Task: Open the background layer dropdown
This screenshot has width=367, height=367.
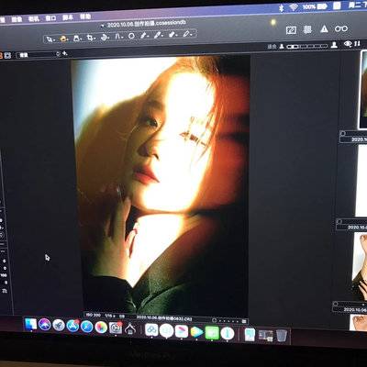Action: (x=39, y=55)
